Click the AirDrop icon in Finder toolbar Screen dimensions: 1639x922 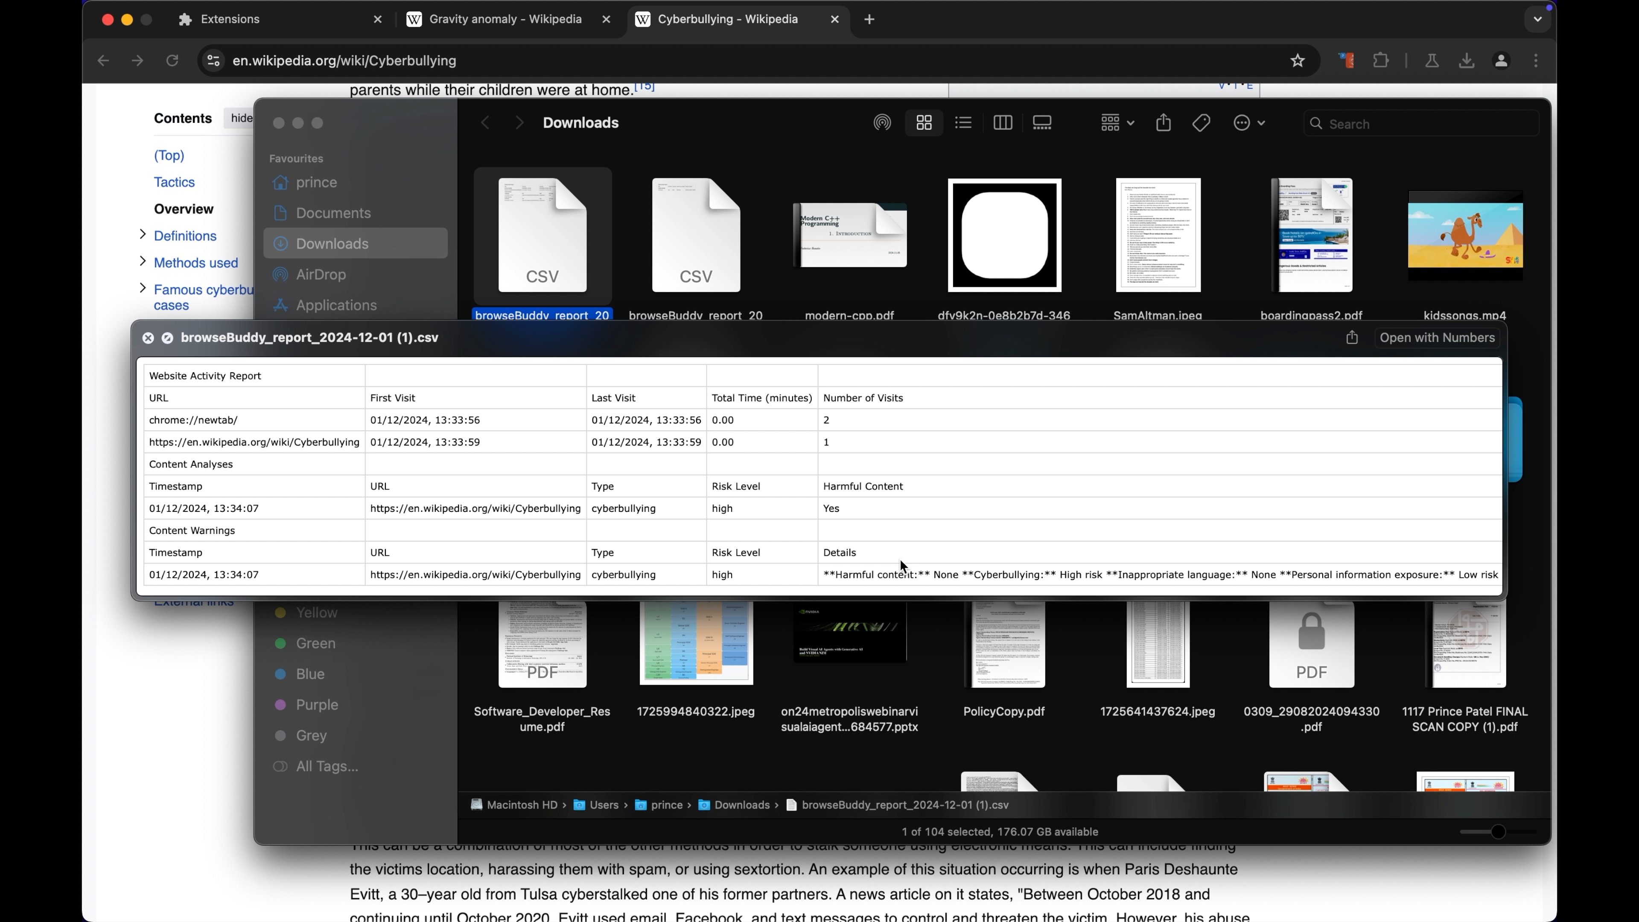click(882, 123)
